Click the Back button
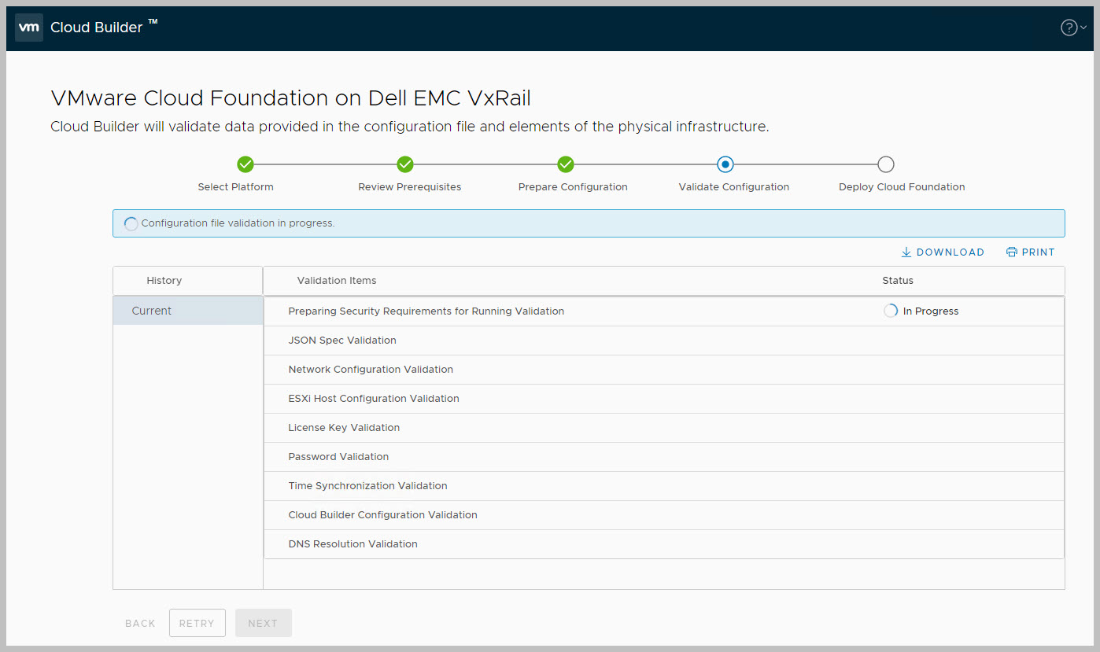Screen dimensions: 1100x652 coord(140,623)
